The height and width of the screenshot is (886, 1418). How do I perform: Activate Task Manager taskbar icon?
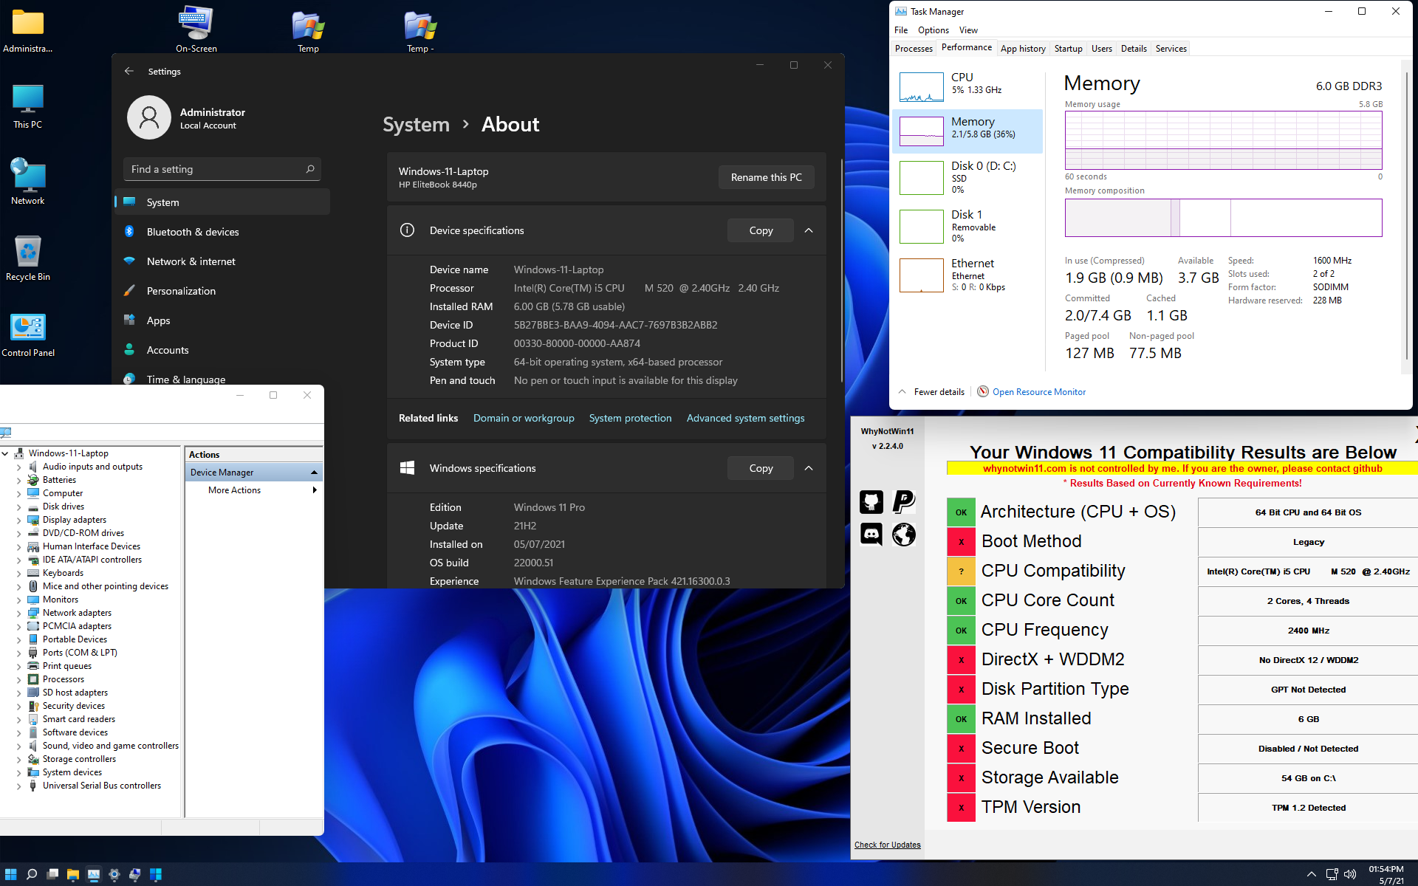(94, 874)
